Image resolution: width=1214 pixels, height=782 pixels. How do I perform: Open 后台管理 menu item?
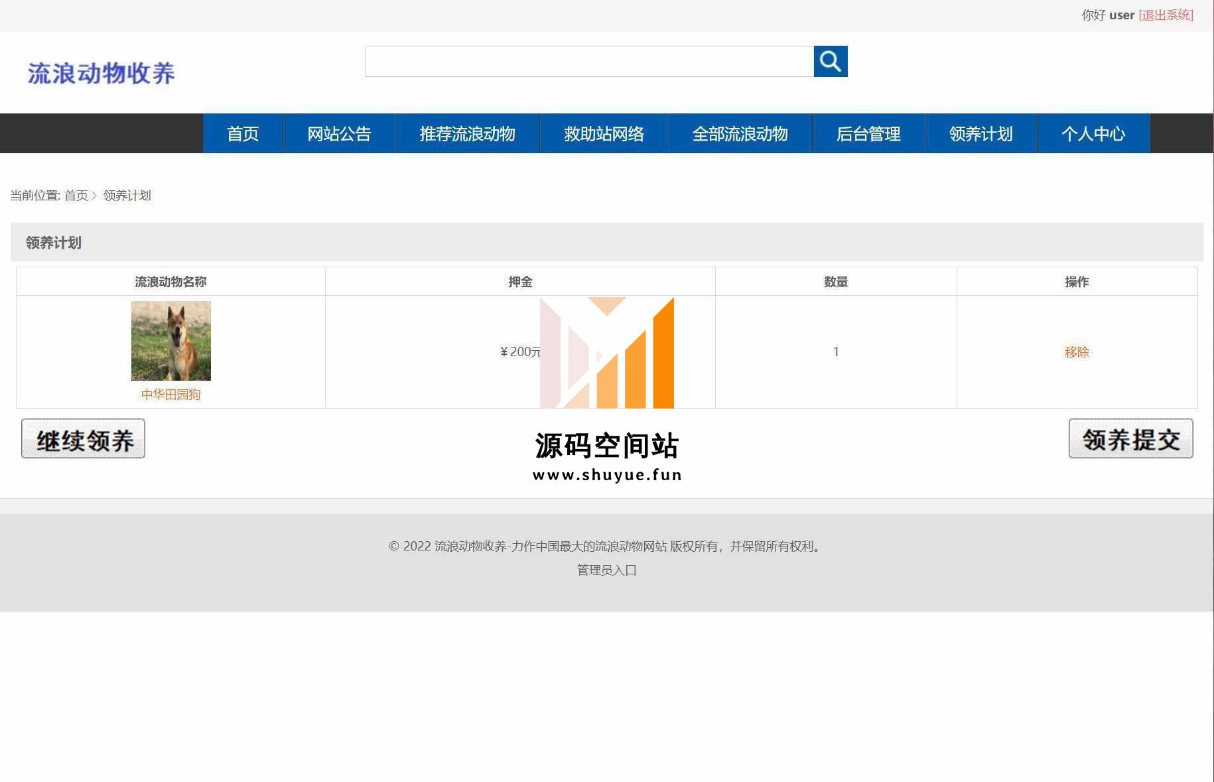click(x=868, y=133)
